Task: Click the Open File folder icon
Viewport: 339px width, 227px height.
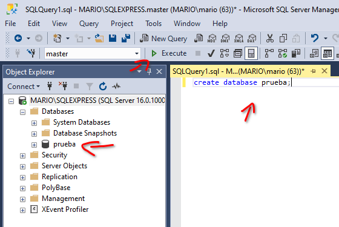Action: 99,38
